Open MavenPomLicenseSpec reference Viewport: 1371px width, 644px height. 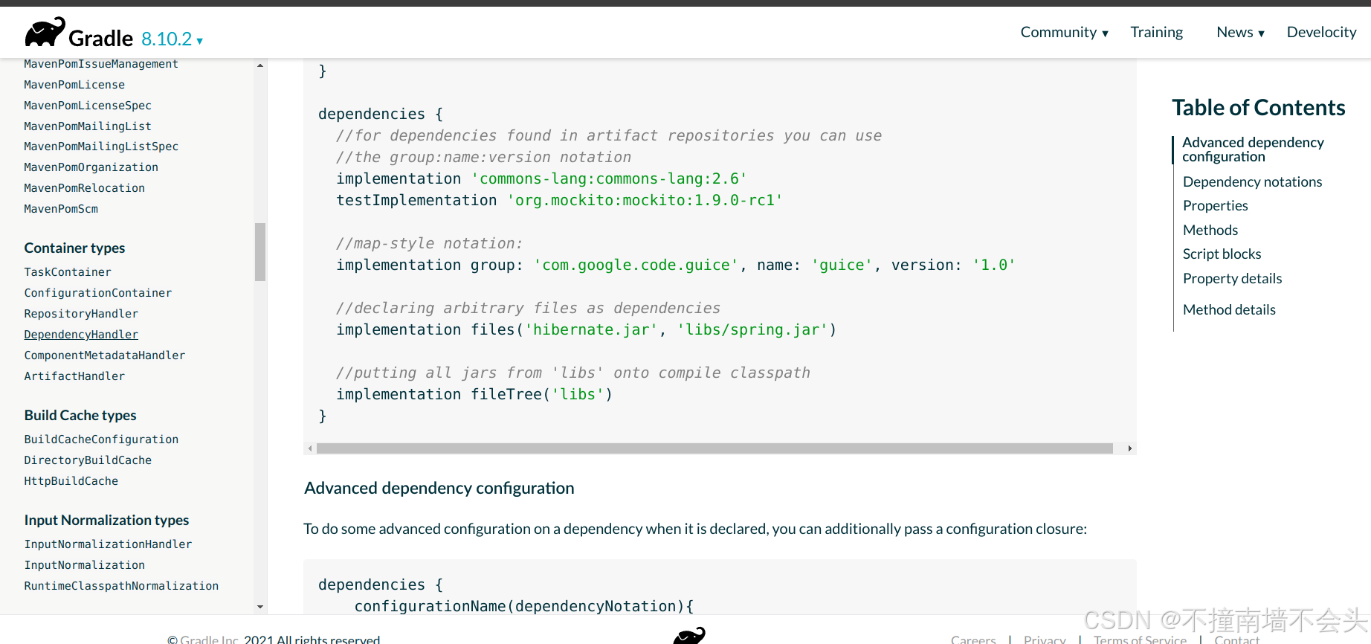88,106
